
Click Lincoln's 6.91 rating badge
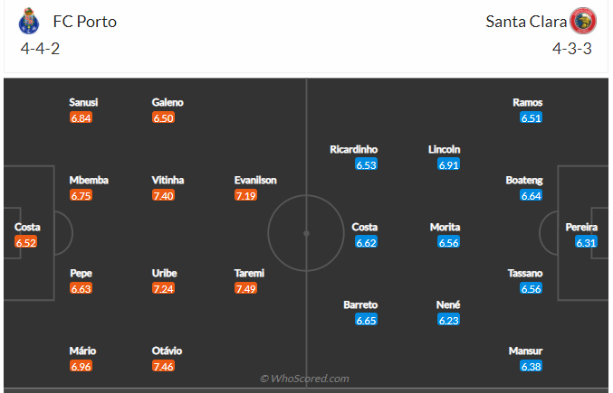[448, 164]
